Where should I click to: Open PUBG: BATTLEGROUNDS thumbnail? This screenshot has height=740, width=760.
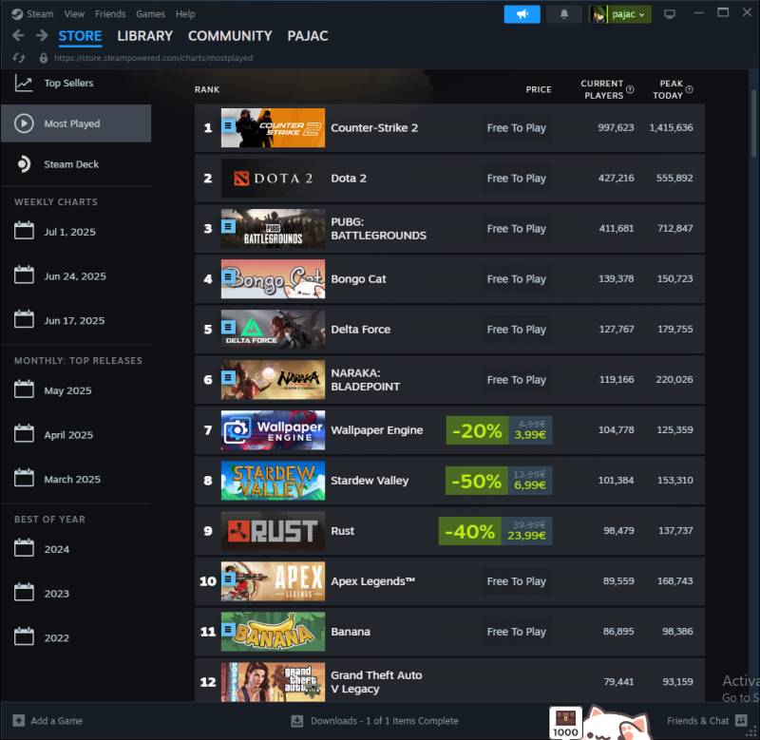273,229
